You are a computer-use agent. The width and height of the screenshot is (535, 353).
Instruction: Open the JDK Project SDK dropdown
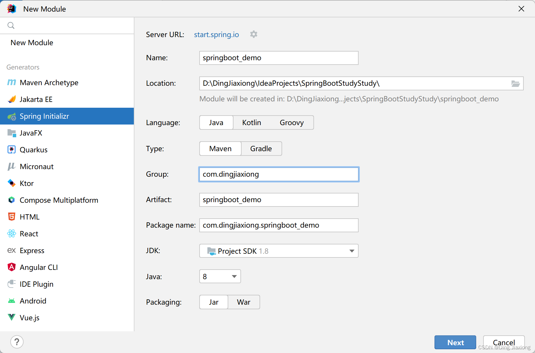[x=279, y=251]
